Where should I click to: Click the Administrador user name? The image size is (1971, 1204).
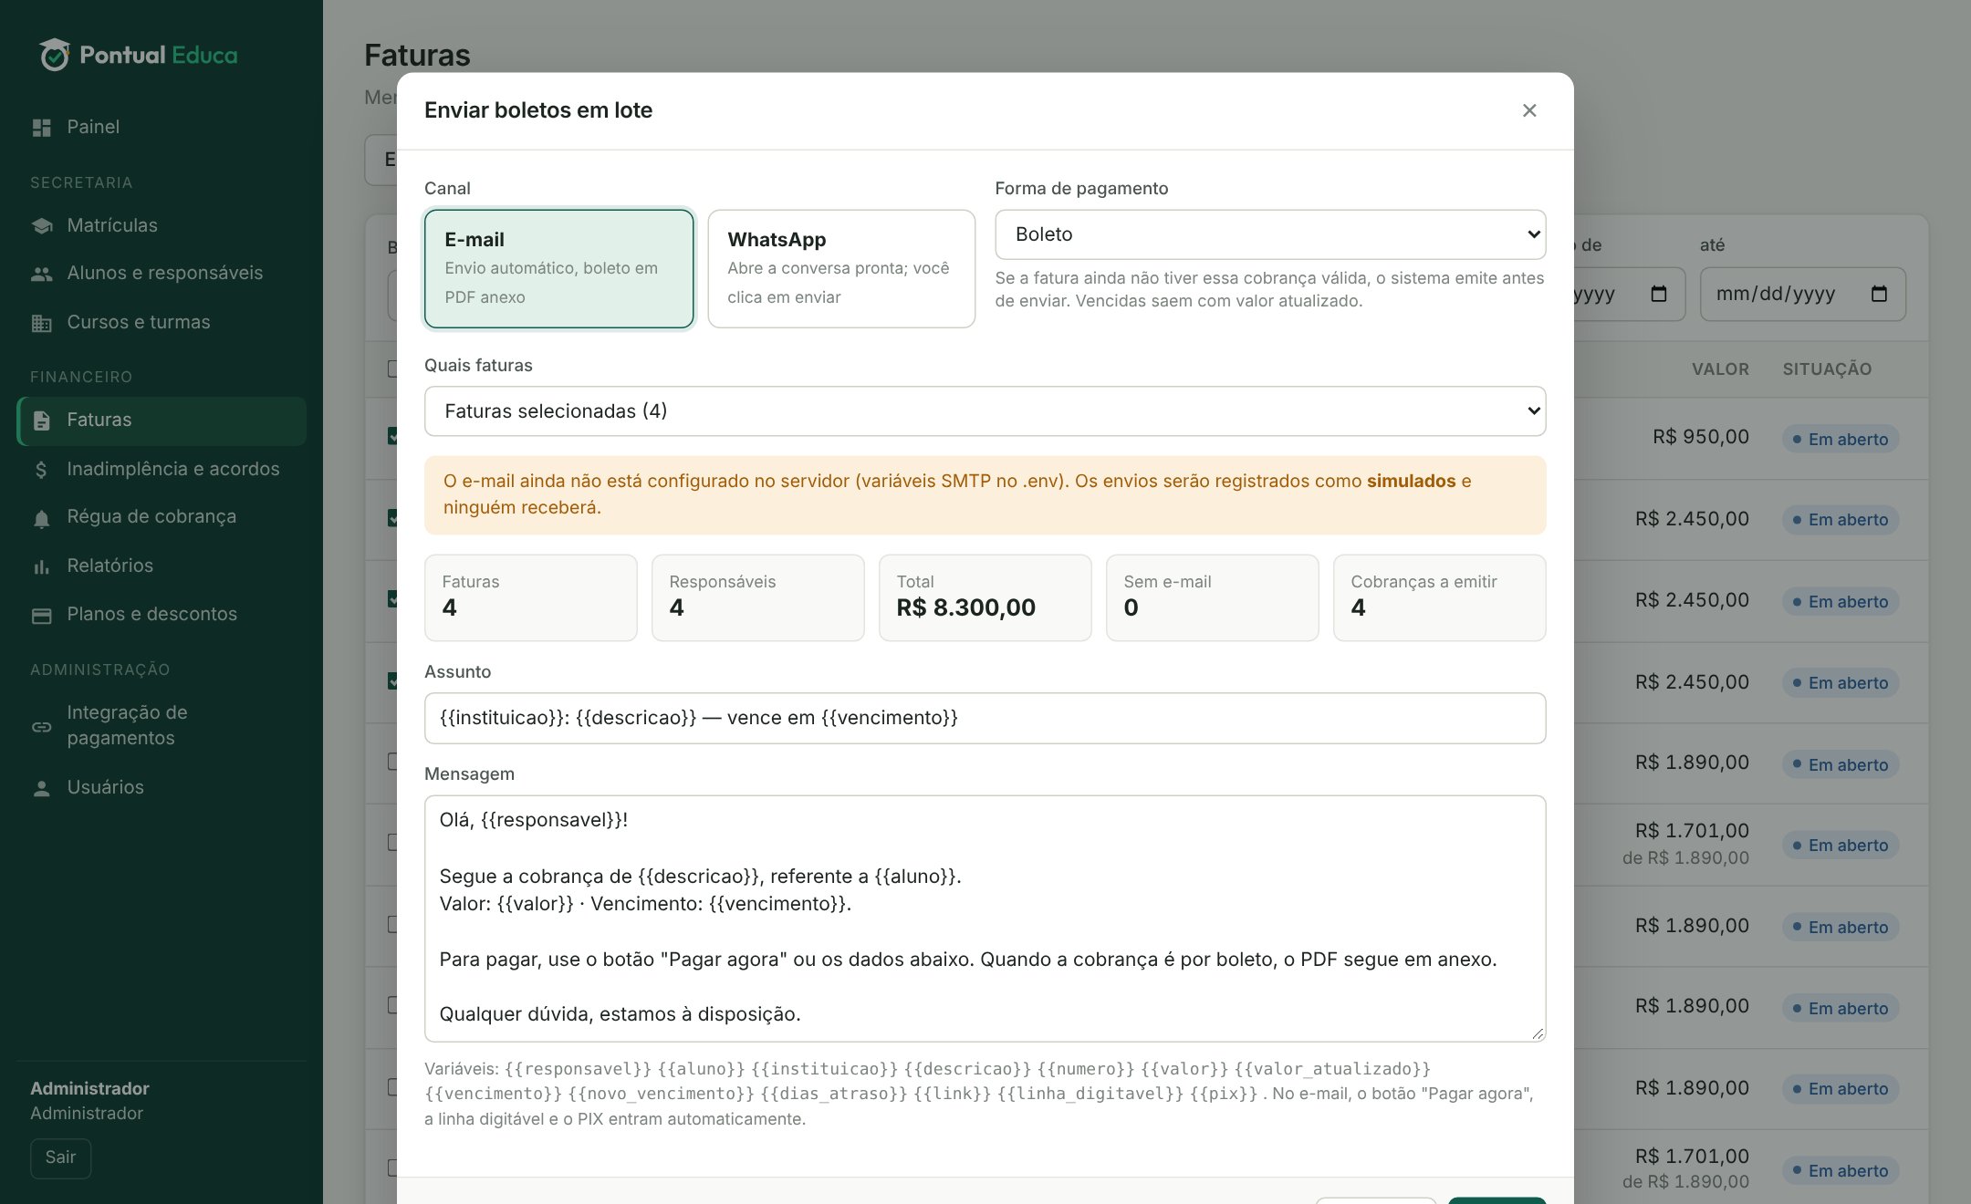[x=89, y=1088]
